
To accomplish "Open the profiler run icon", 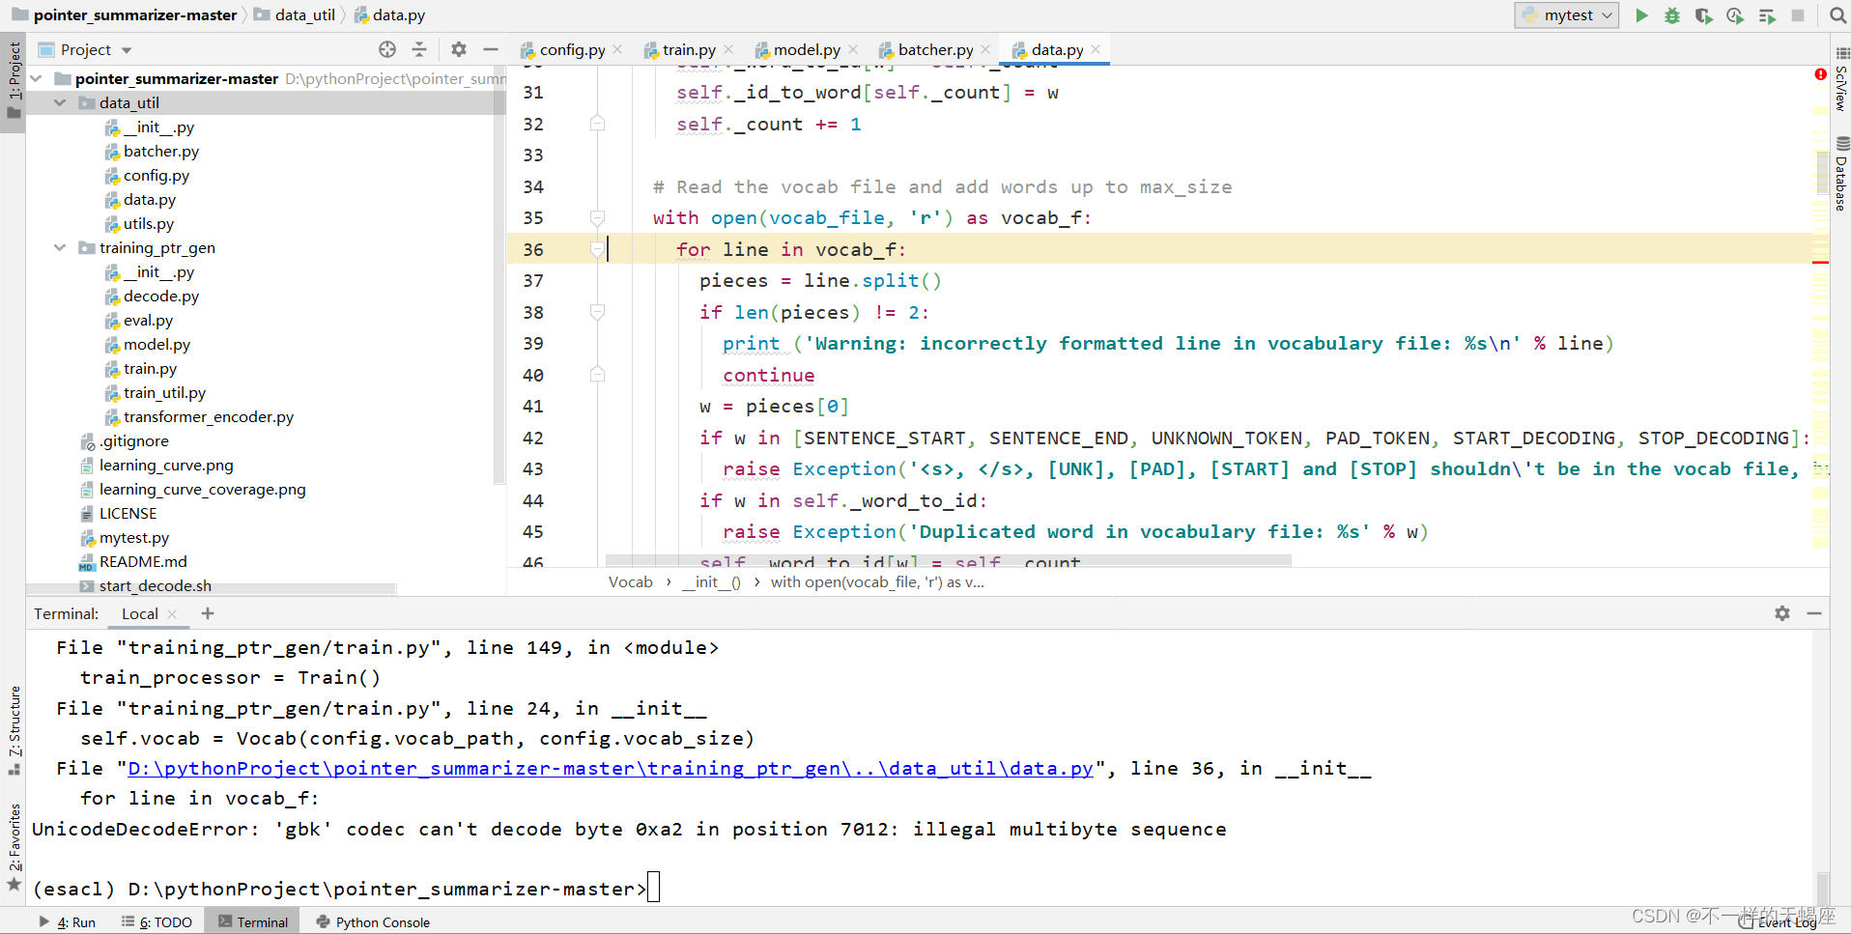I will click(x=1735, y=15).
